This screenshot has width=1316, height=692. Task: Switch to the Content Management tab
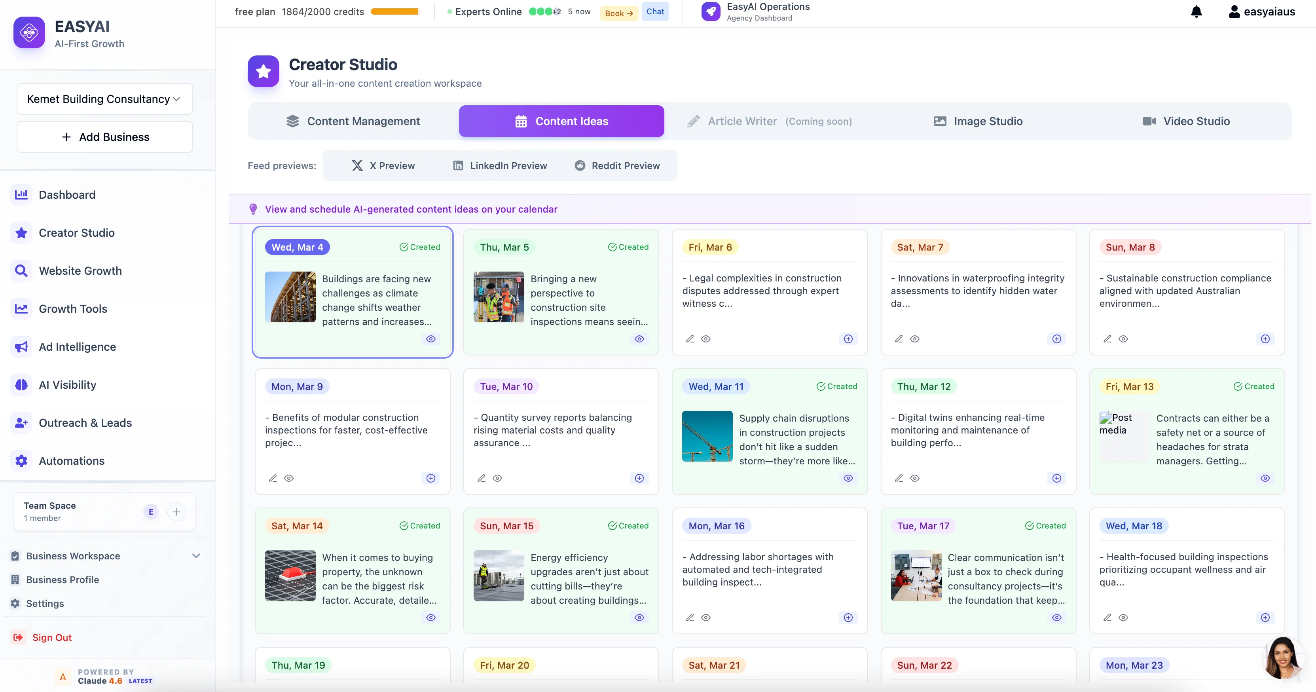353,121
